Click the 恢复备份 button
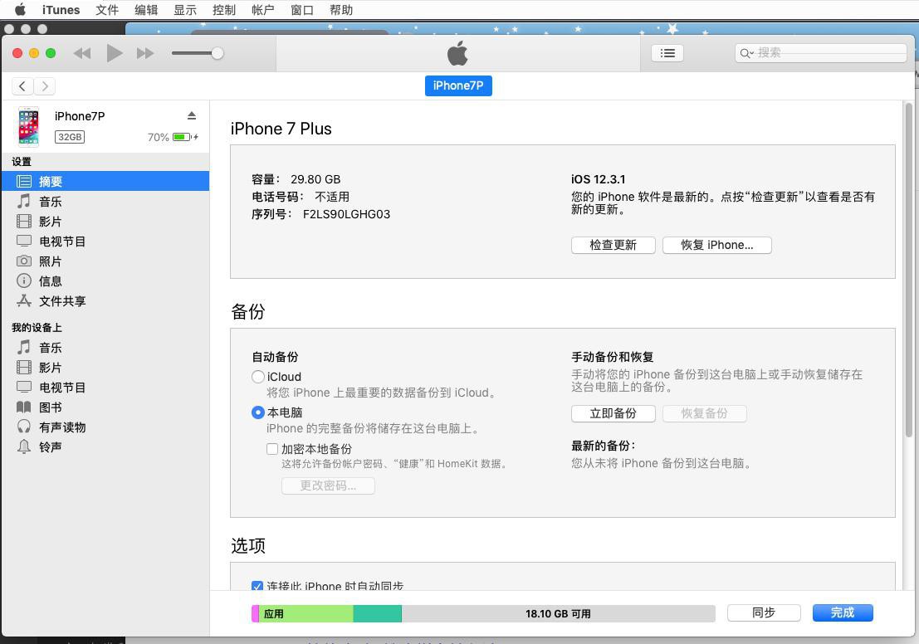919x644 pixels. click(705, 414)
